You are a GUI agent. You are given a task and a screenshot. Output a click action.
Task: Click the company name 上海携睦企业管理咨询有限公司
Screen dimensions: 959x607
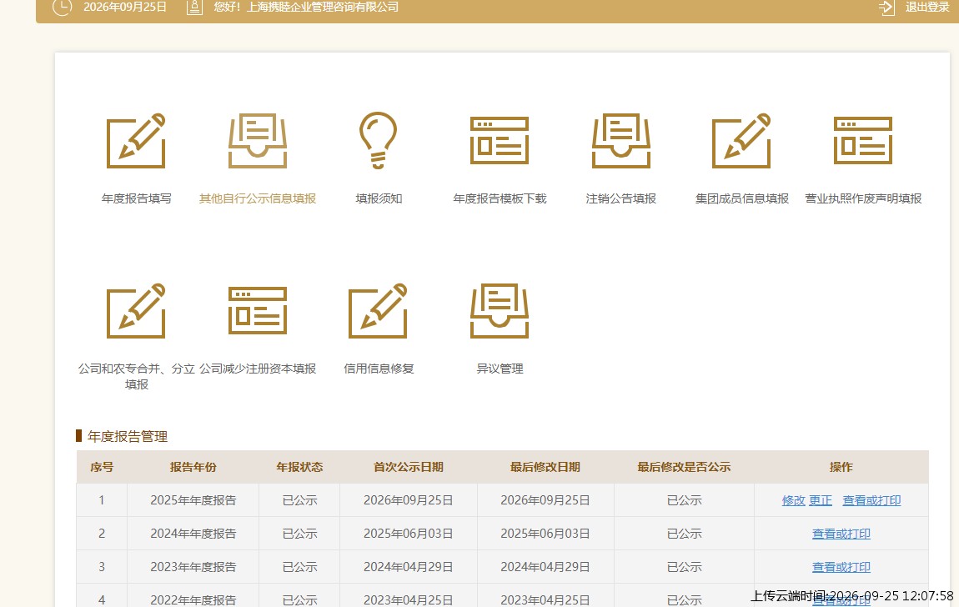point(323,7)
